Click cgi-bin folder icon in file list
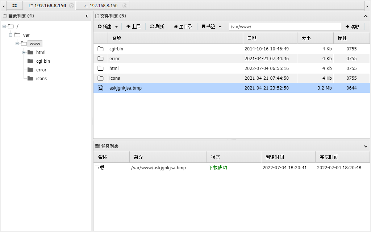The height and width of the screenshot is (232, 371). click(101, 49)
